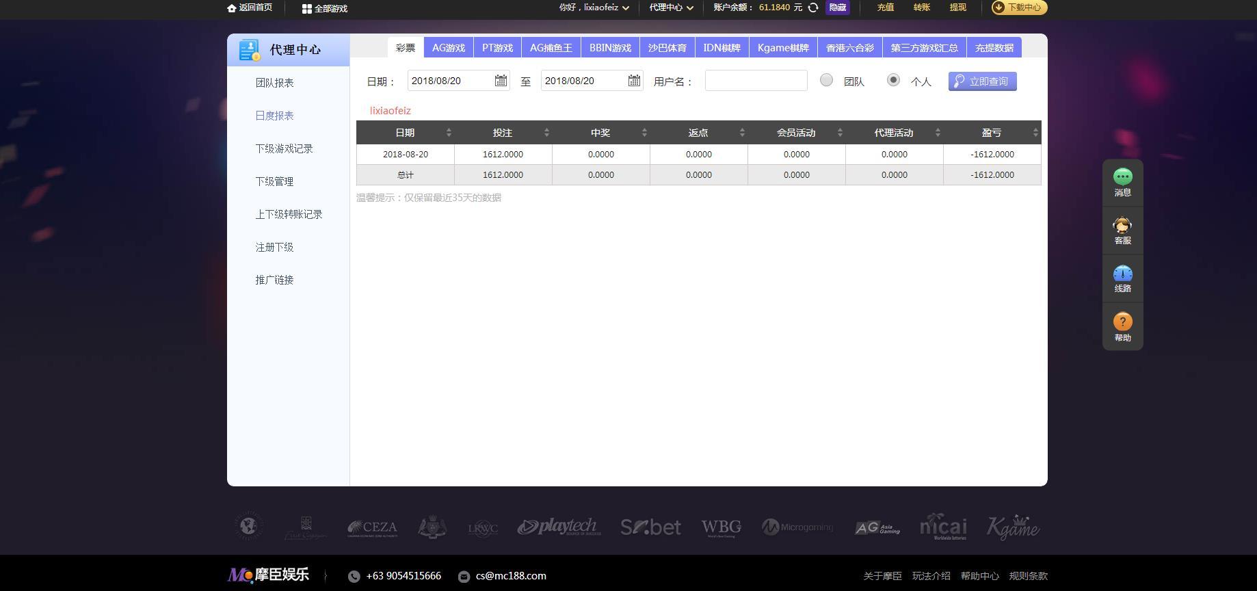Viewport: 1257px width, 591px height.
Task: Click the playtech partner logo
Action: [x=559, y=527]
